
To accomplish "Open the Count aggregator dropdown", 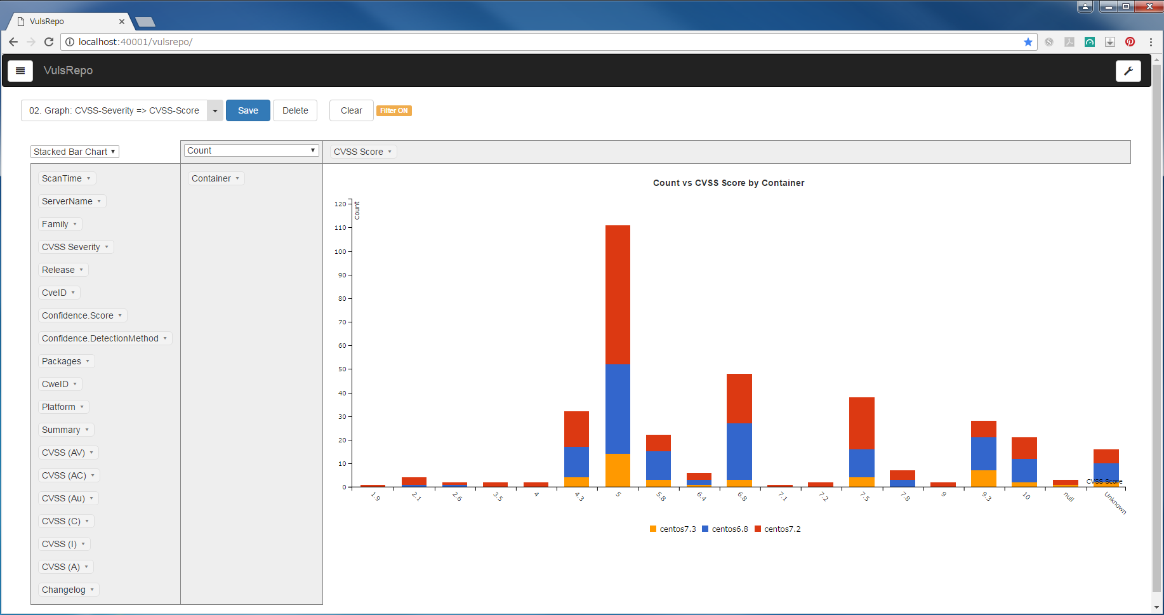I will pos(251,150).
